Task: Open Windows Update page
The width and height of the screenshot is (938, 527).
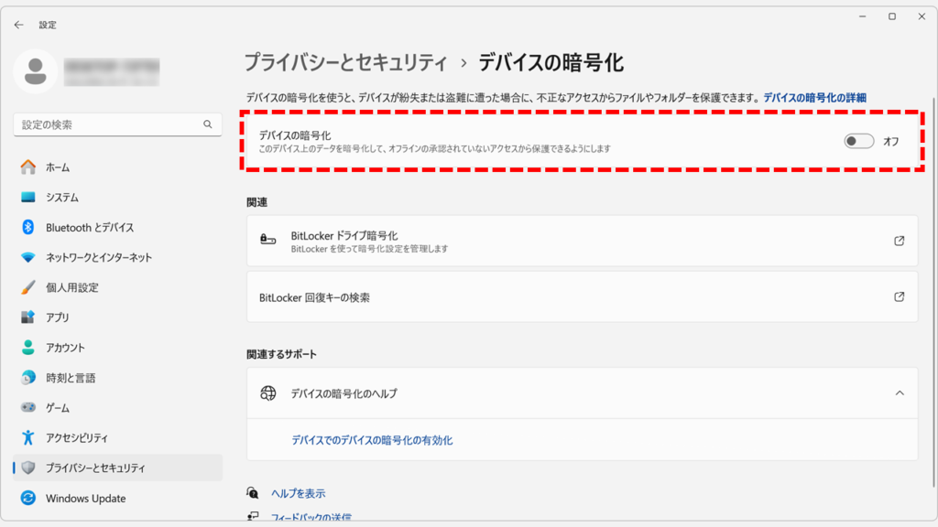Action: tap(117, 498)
